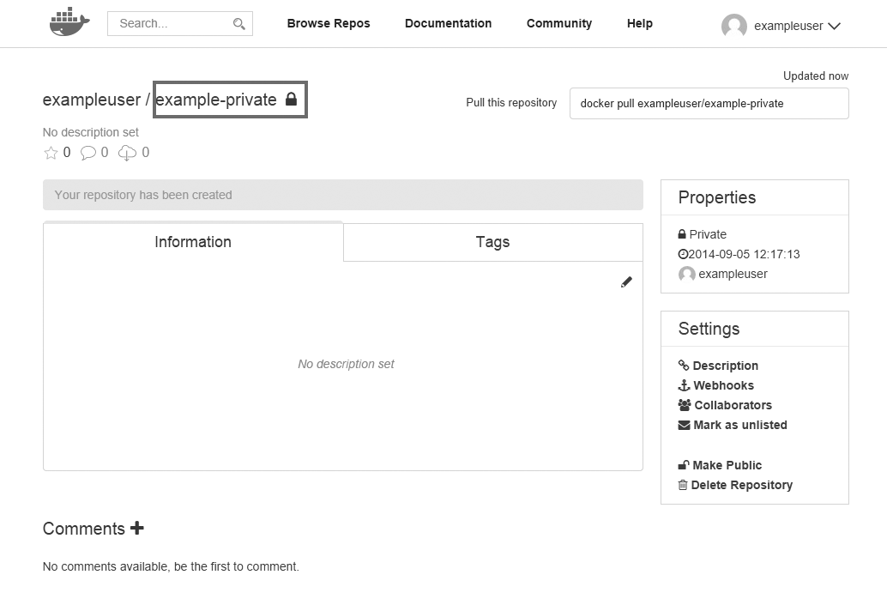The image size is (887, 599).
Task: Click the comments speech bubble icon
Action: click(x=88, y=153)
